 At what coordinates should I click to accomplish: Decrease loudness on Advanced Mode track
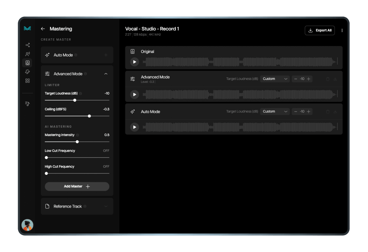tap(296, 79)
